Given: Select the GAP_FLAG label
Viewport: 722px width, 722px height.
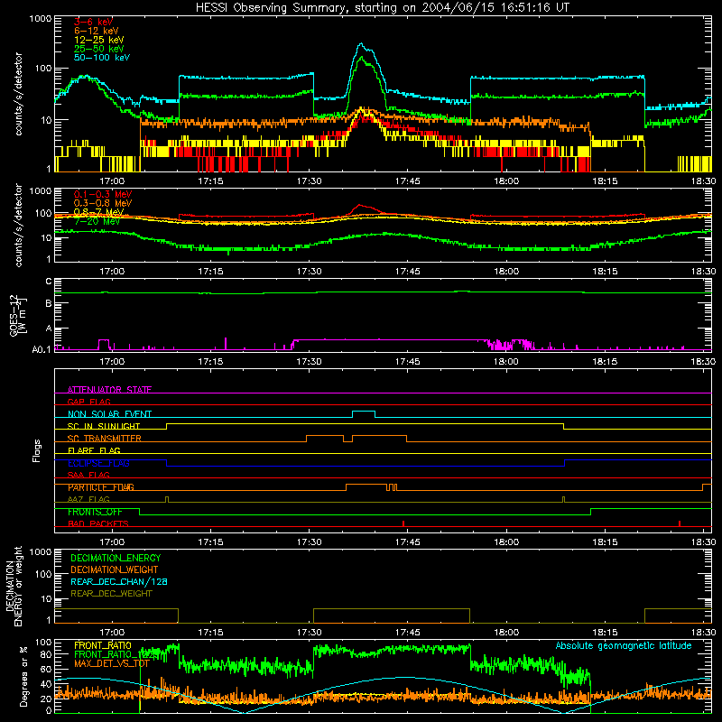Looking at the screenshot, I should point(88,402).
